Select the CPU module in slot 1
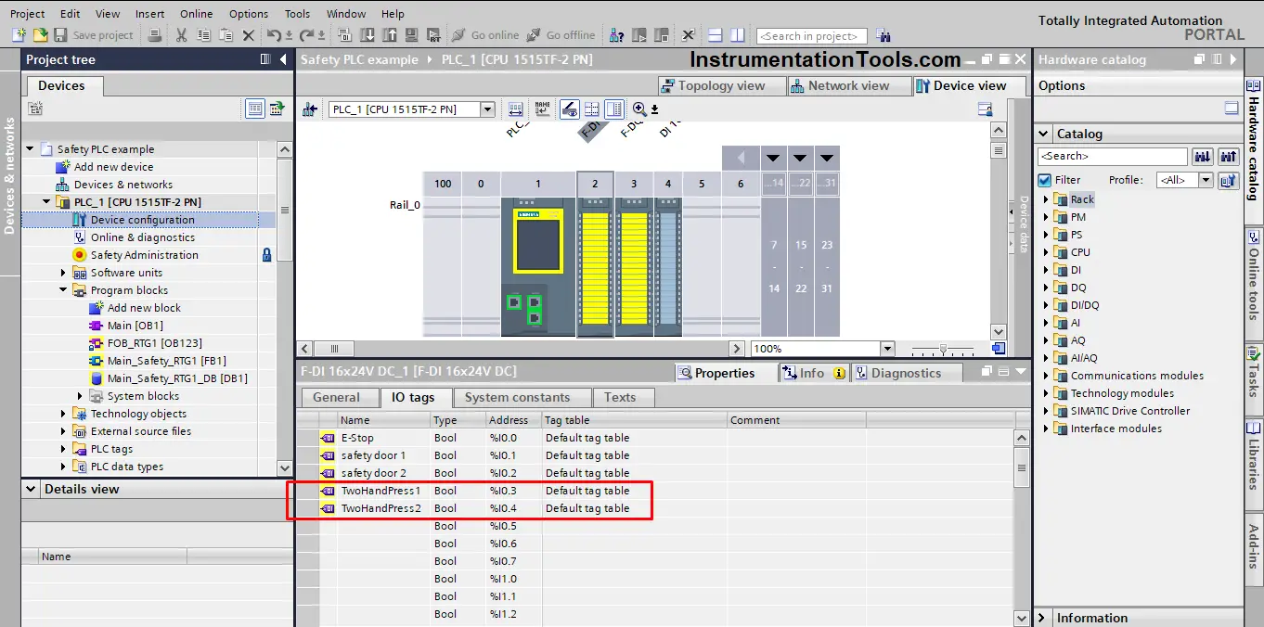This screenshot has height=627, width=1264. pyautogui.click(x=537, y=267)
